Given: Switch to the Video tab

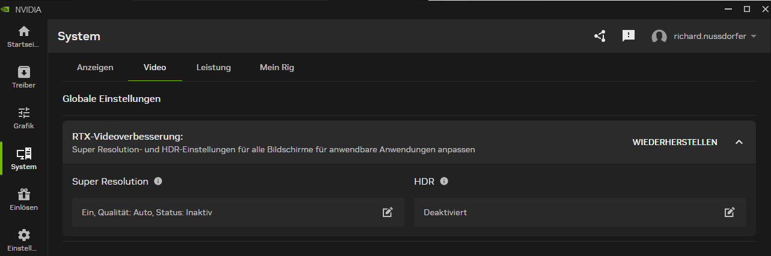Looking at the screenshot, I should [x=155, y=68].
